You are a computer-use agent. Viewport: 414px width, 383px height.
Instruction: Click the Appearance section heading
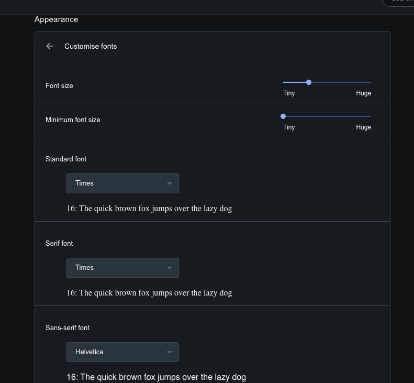click(57, 19)
